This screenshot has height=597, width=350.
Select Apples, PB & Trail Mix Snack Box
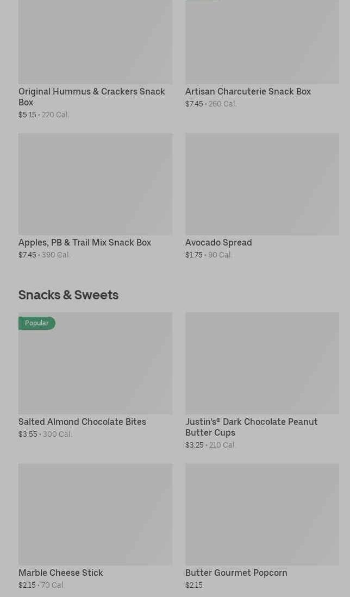coord(85,242)
